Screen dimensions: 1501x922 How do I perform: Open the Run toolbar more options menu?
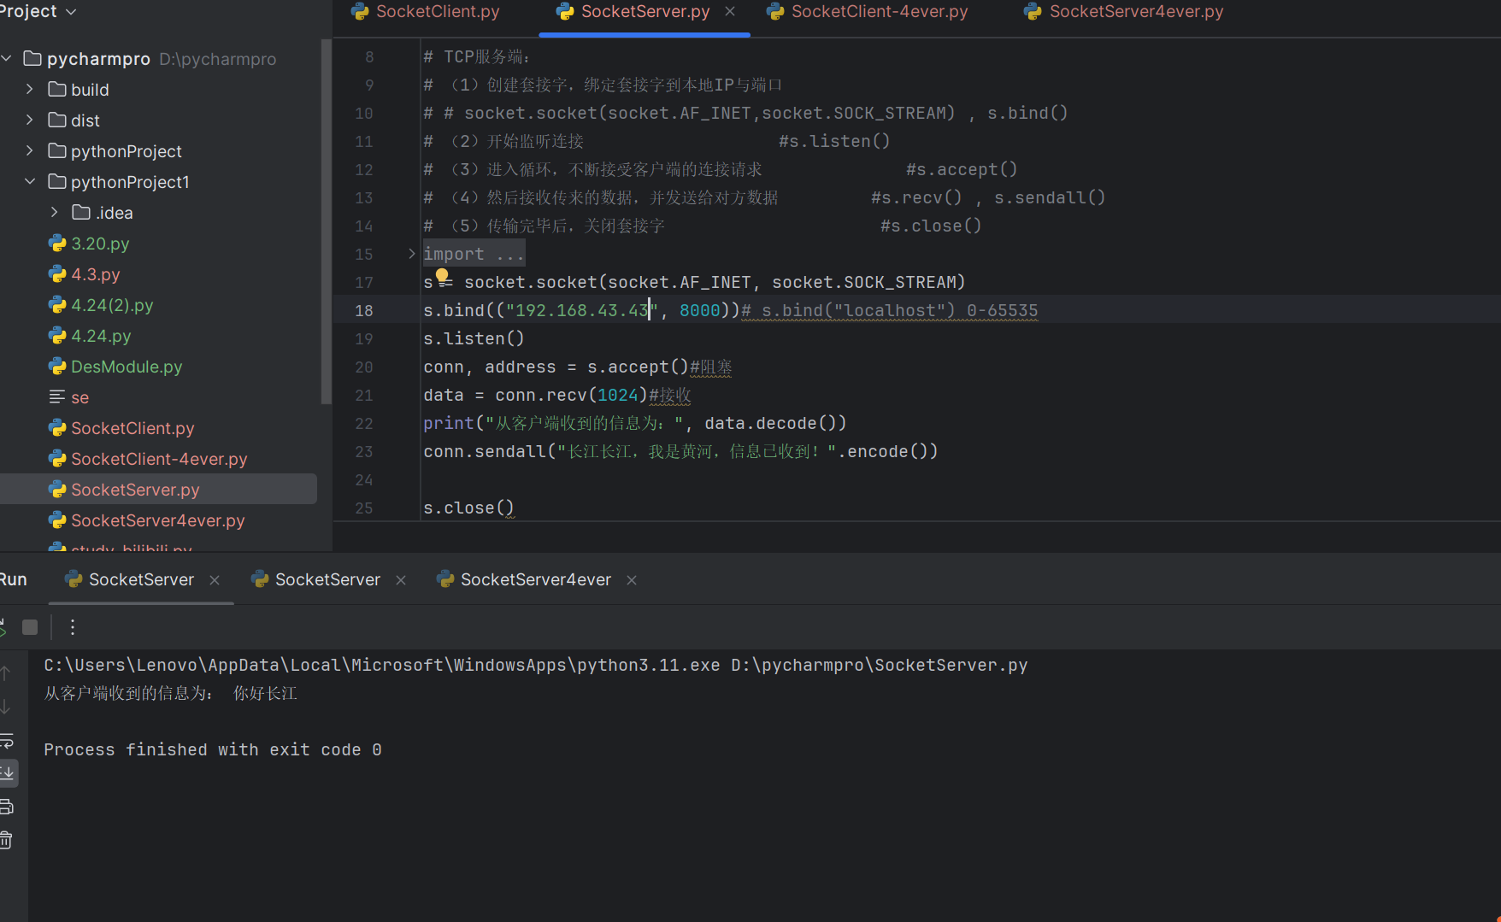73,627
